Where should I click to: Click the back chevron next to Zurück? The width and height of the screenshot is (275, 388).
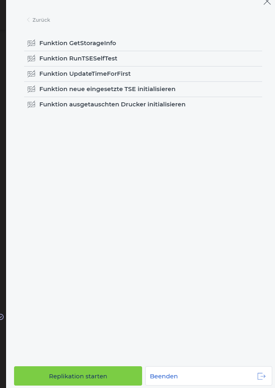point(28,20)
